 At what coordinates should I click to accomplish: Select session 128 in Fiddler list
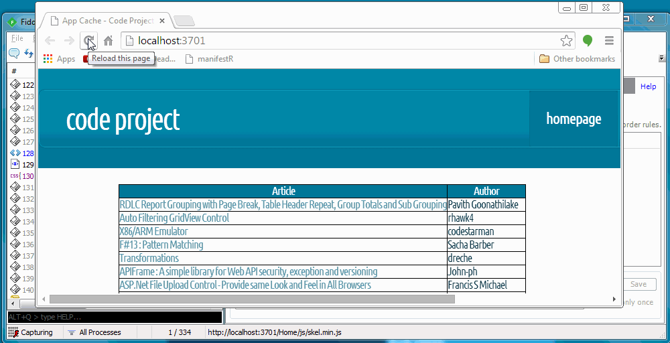tap(22, 153)
